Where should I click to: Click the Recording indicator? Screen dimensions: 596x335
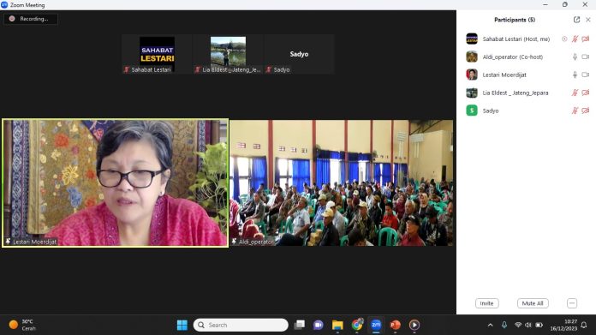pyautogui.click(x=31, y=19)
